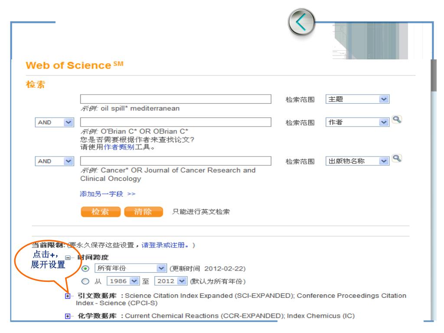Open the 1986 start year dropdown
This screenshot has width=444, height=333.
[123, 281]
